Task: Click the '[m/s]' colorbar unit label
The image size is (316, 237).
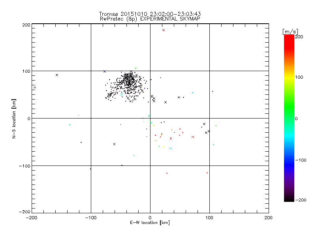Action: [x=290, y=32]
